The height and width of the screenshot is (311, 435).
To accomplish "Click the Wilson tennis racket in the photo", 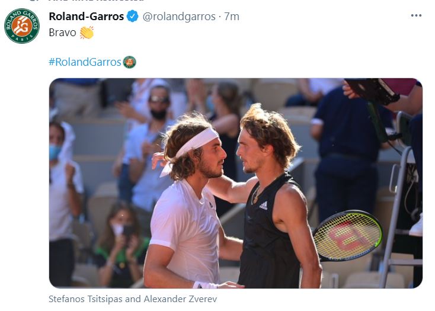I will click(348, 236).
